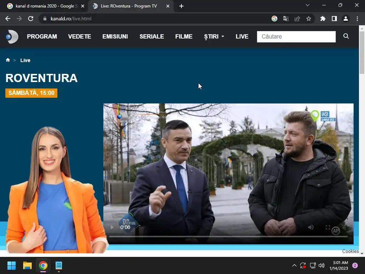Close the Google search tab
Screen dimensions: 365x274
coord(83,6)
